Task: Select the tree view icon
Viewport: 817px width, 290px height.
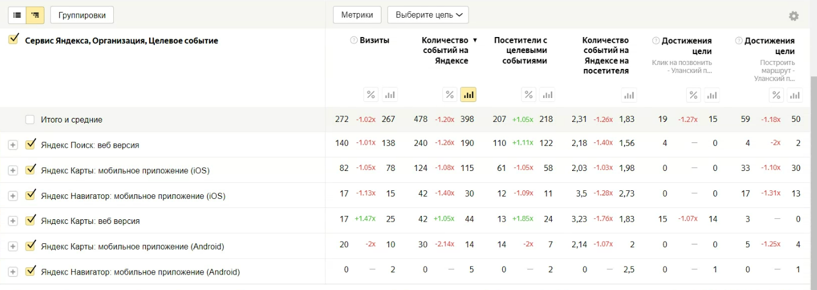Action: [35, 15]
